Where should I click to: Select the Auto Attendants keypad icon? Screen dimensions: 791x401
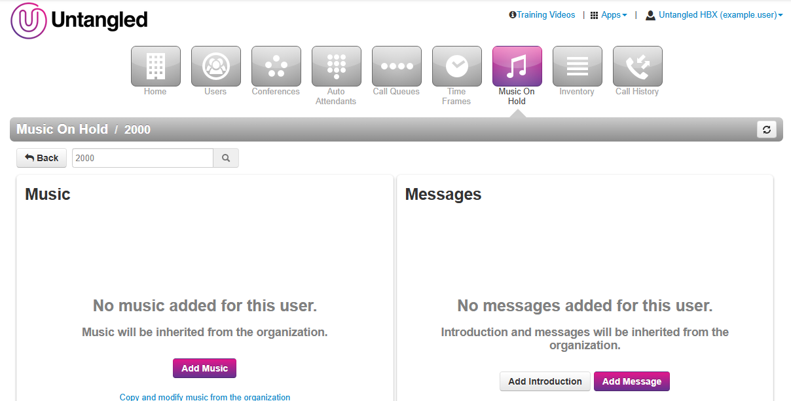coord(337,66)
